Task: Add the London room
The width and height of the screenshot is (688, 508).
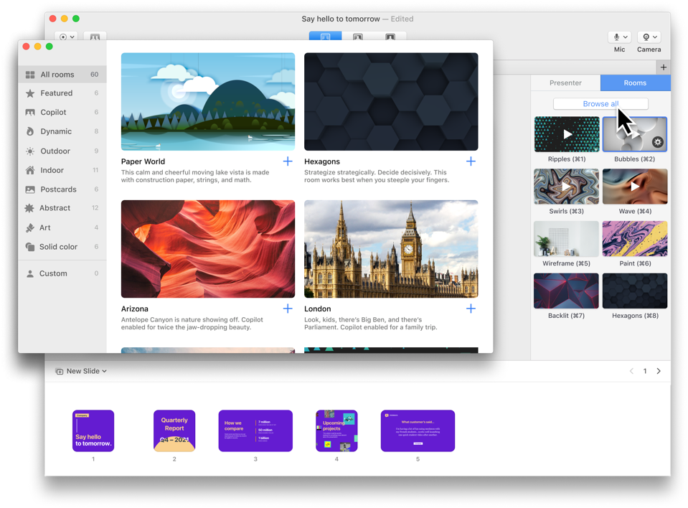Action: pyautogui.click(x=471, y=309)
